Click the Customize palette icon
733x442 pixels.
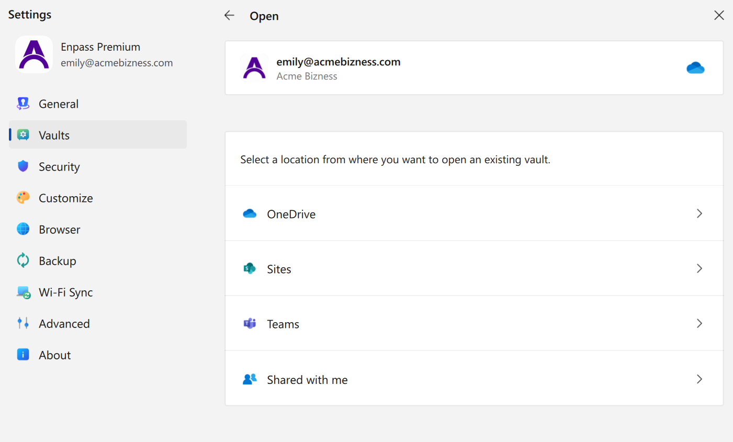23,198
